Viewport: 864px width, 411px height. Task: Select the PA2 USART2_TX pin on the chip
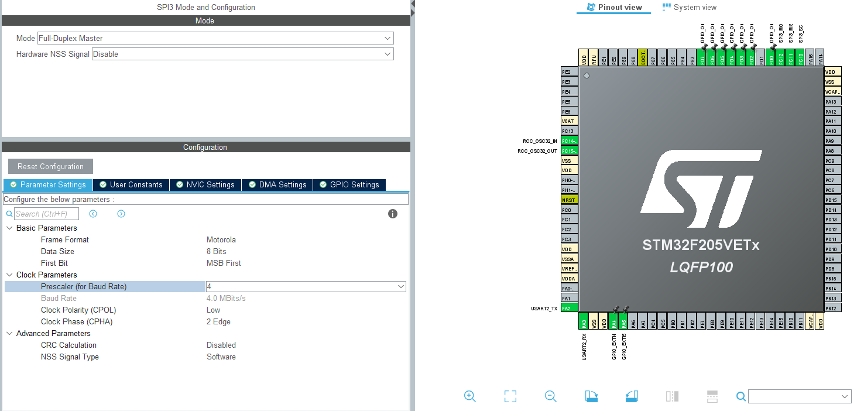(568, 307)
